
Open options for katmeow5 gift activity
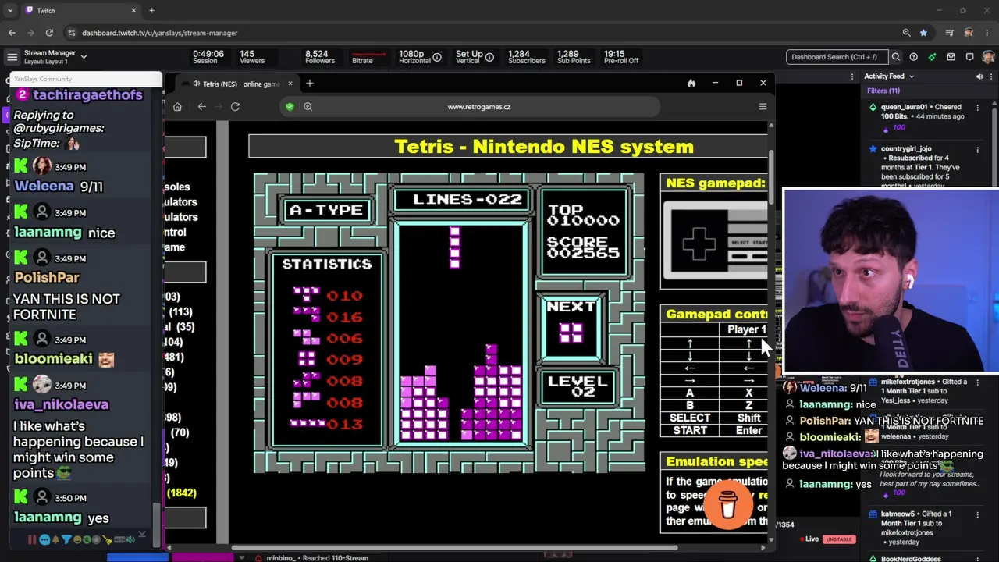977,514
